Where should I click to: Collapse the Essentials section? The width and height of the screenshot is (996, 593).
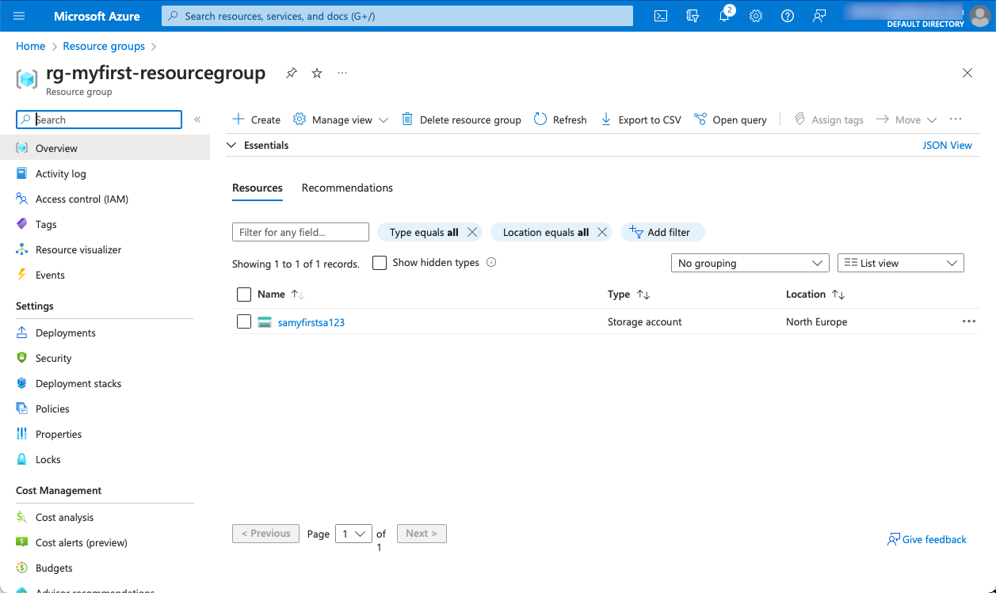click(231, 145)
